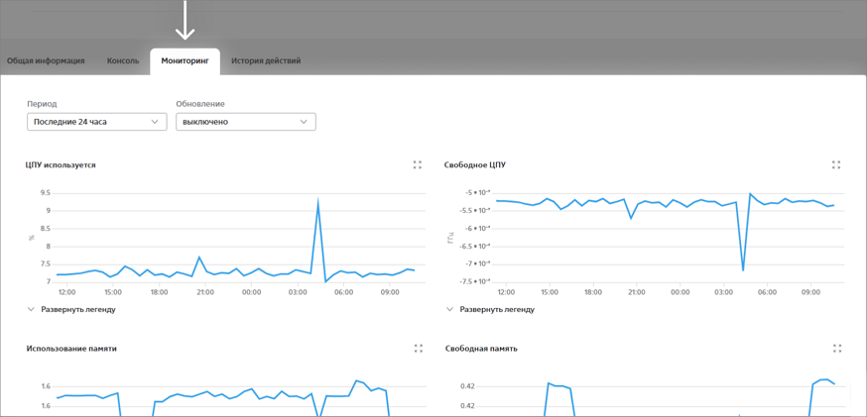
Task: Click the ЦПУ используется chart title
Action: click(61, 165)
